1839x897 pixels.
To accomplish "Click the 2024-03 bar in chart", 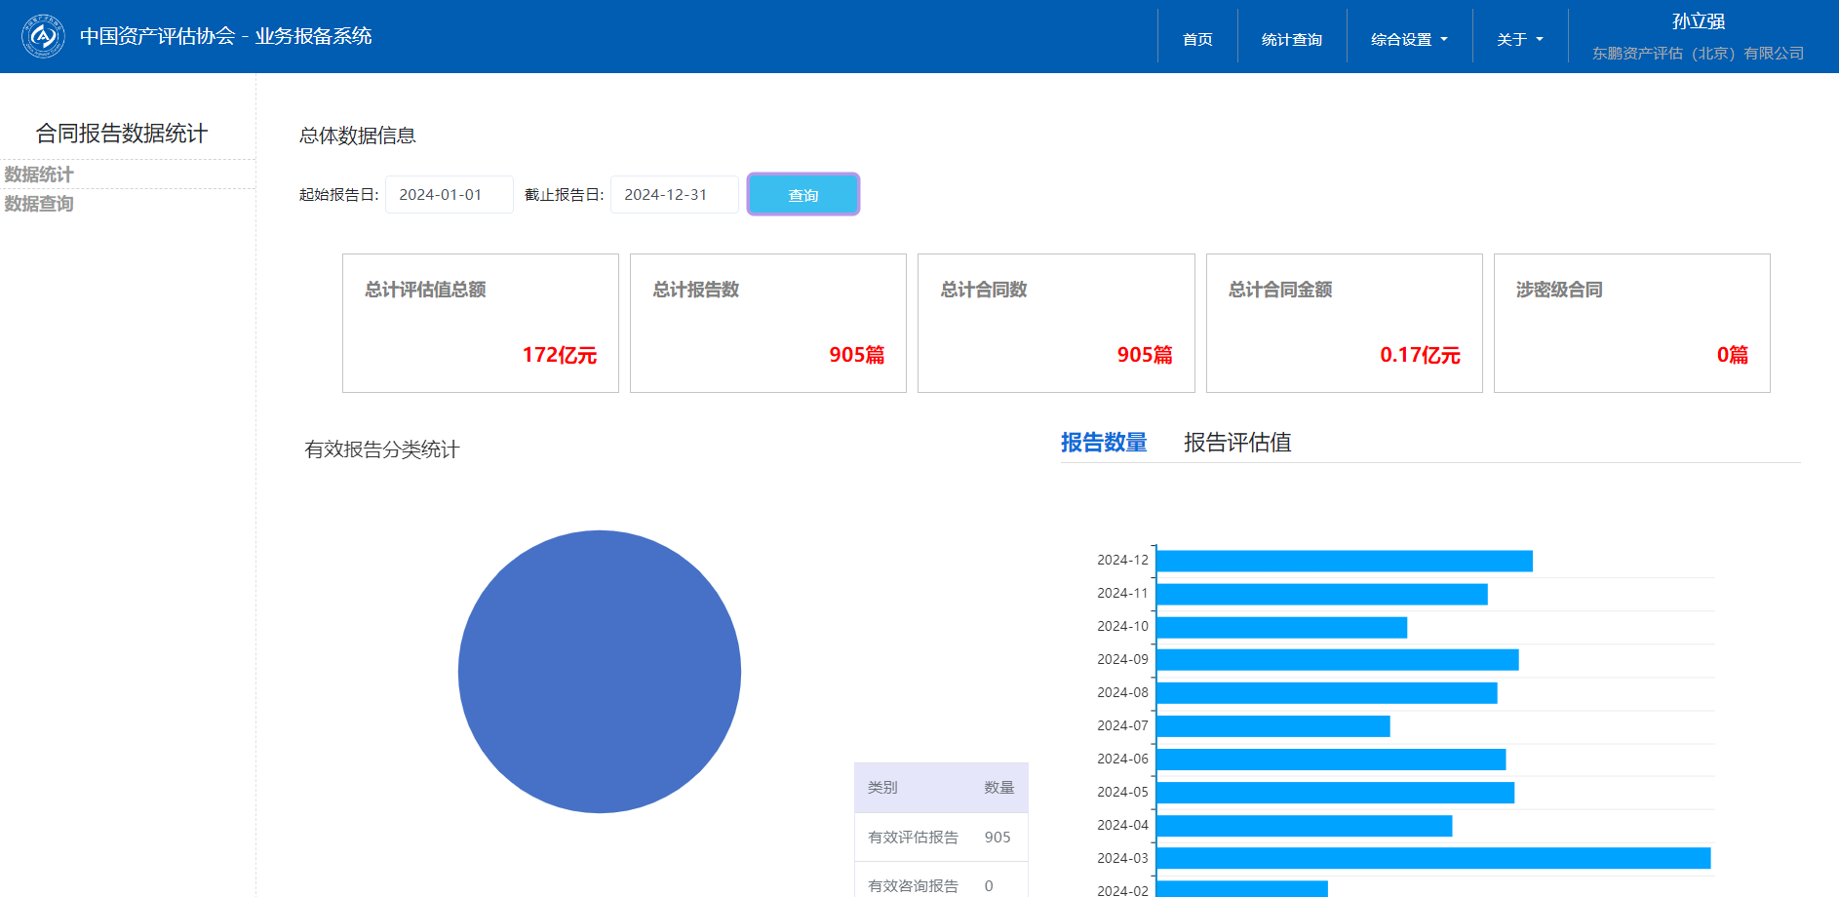I will click(1432, 858).
